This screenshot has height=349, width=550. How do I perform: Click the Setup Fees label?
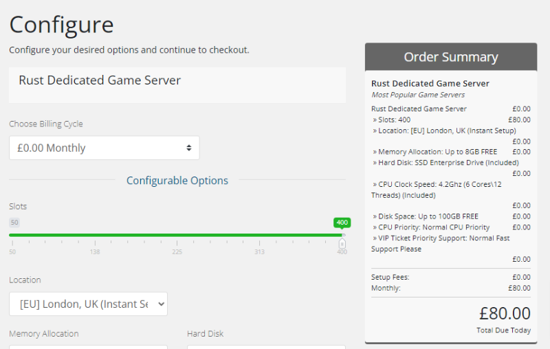coord(390,277)
